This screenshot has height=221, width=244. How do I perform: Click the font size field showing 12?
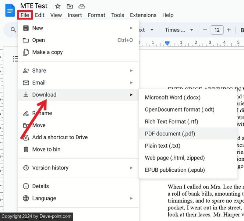coord(217,30)
